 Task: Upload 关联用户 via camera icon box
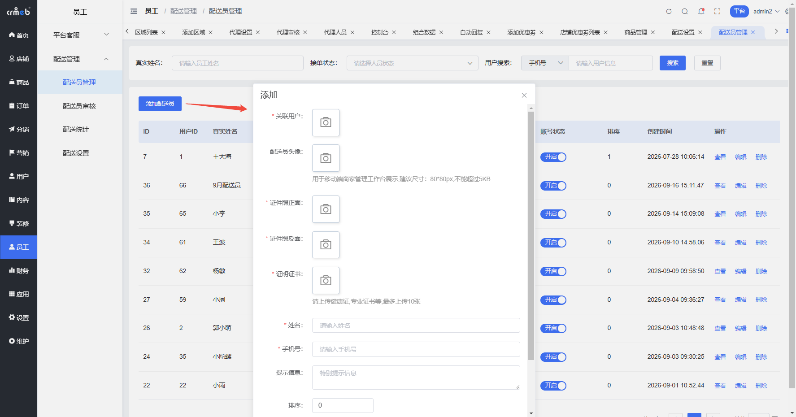[x=326, y=122]
